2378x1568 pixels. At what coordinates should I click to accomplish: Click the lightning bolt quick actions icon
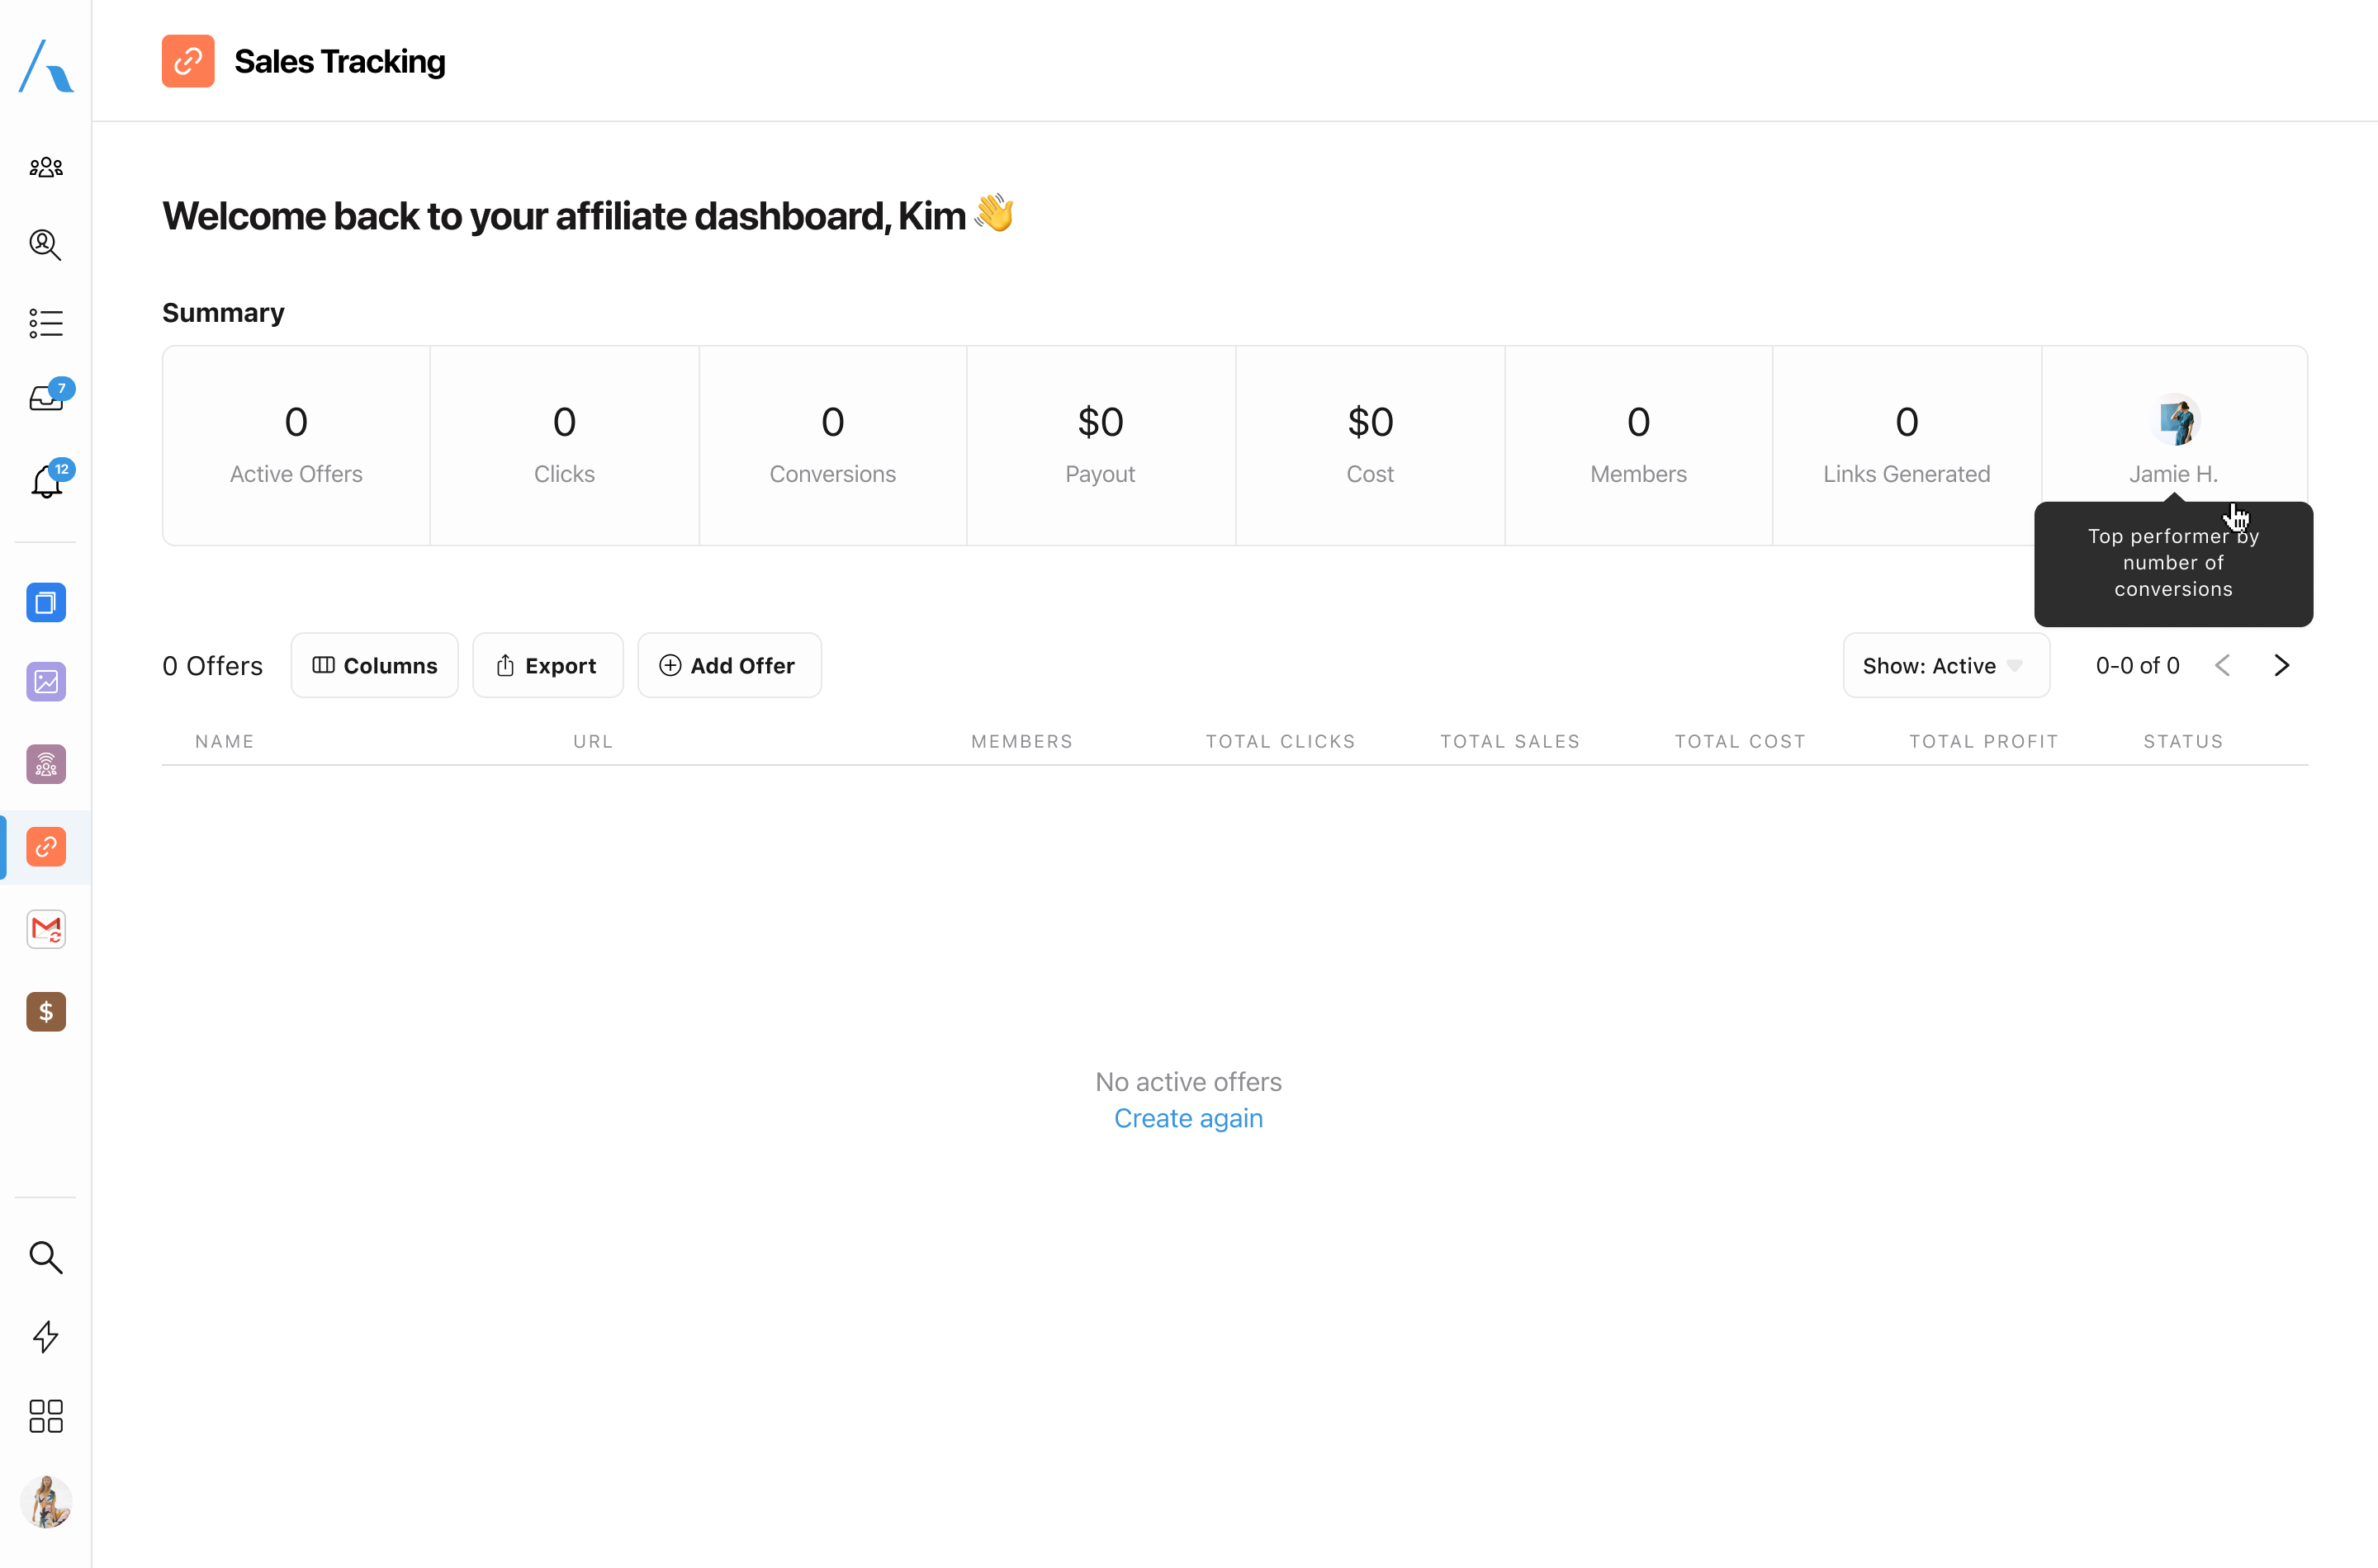46,1337
